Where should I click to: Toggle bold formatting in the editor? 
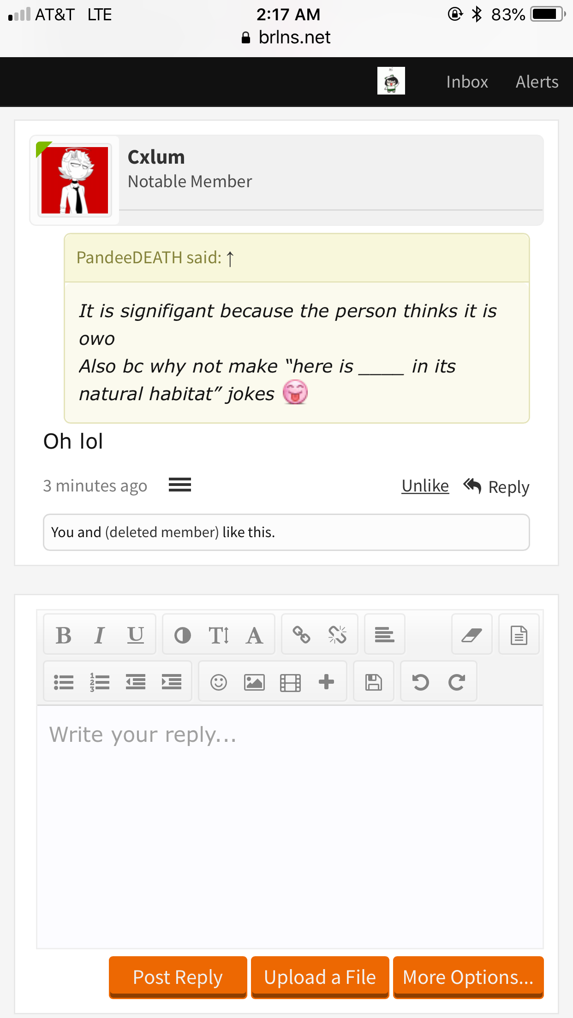pyautogui.click(x=64, y=635)
